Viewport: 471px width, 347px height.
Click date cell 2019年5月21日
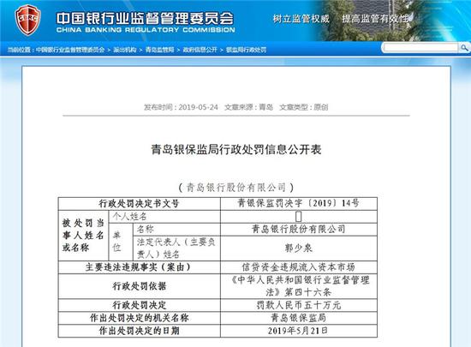pos(299,331)
